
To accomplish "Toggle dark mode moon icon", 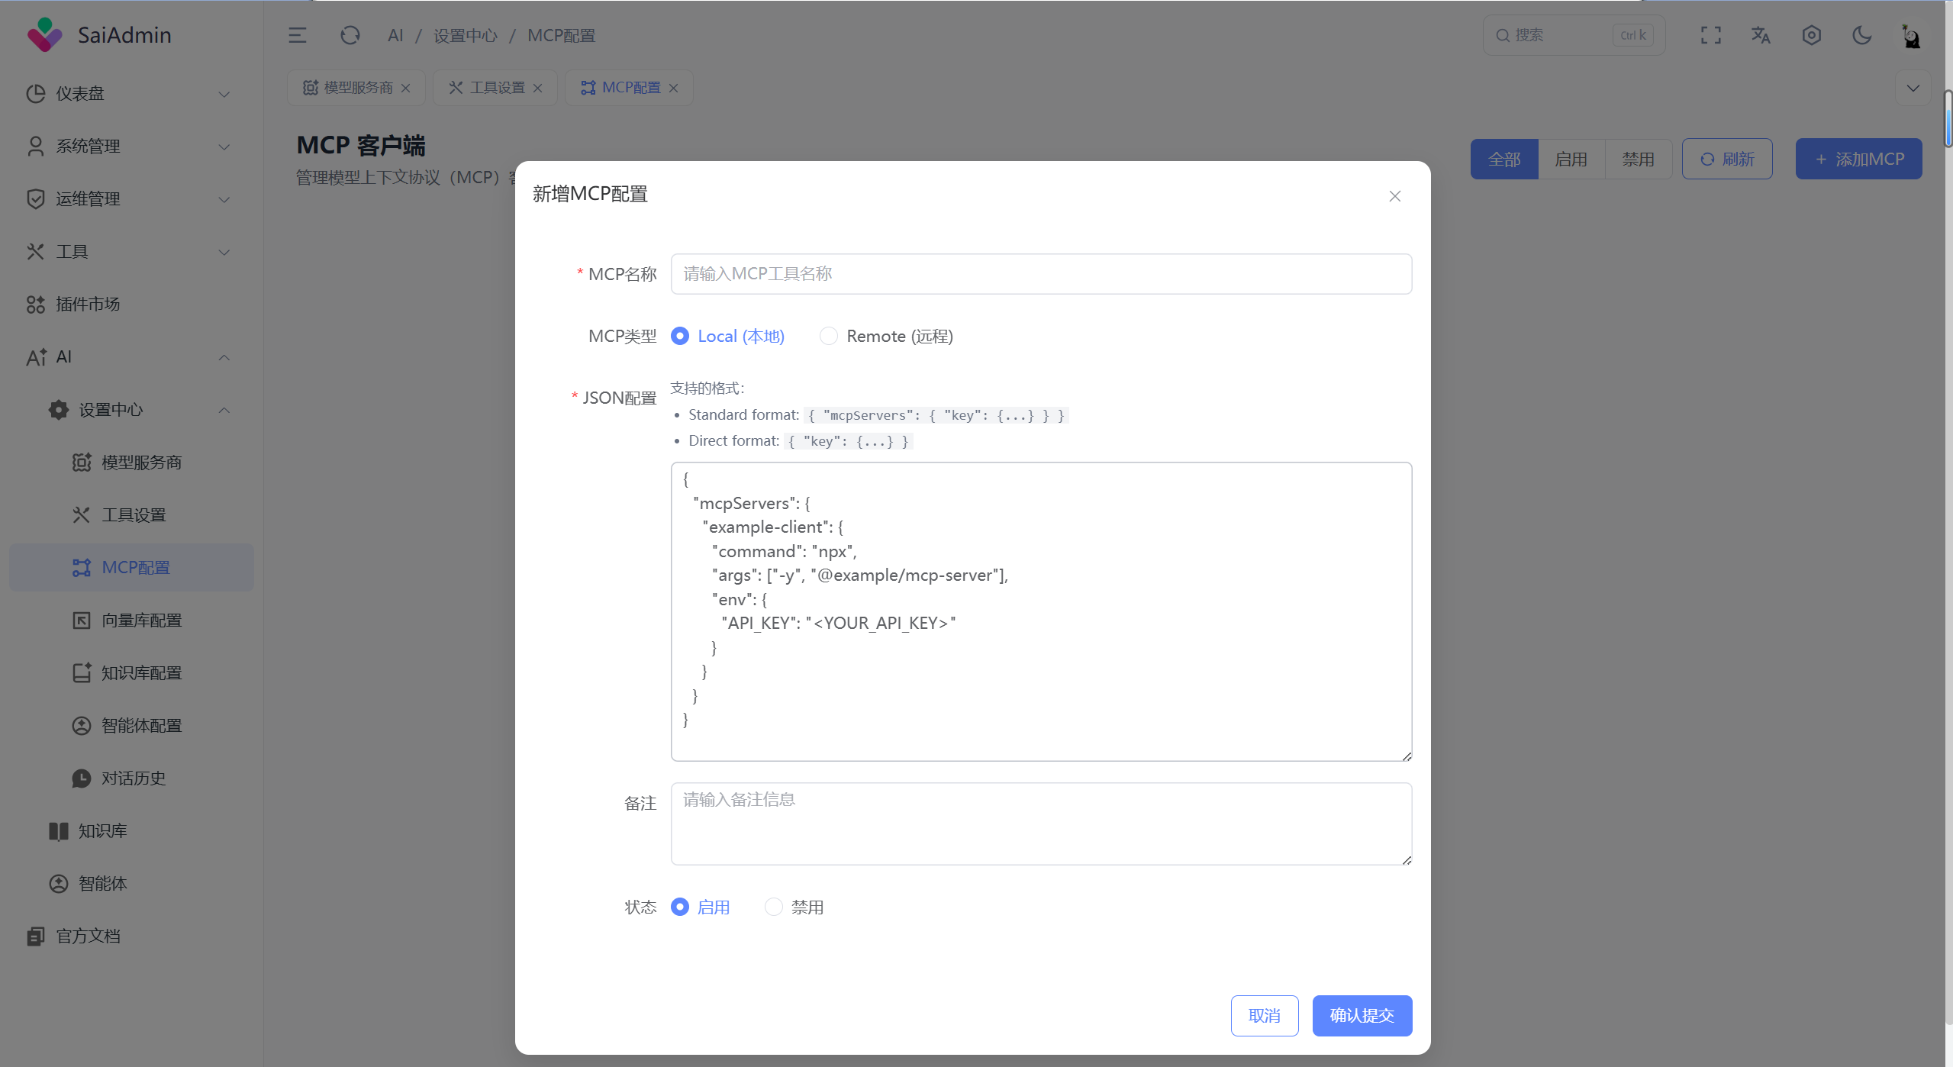I will click(x=1861, y=35).
